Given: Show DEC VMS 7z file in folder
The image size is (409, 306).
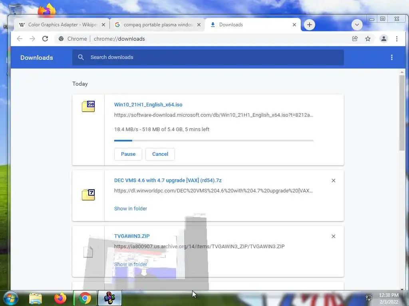Looking at the screenshot, I should (131, 208).
